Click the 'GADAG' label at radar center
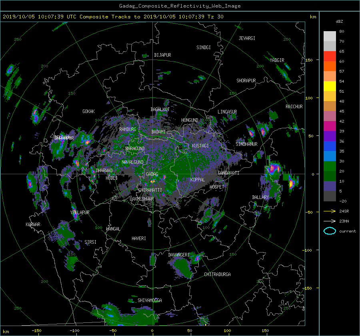 click(x=152, y=174)
